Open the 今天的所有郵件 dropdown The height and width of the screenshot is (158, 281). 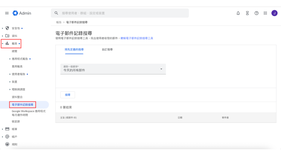point(113,69)
